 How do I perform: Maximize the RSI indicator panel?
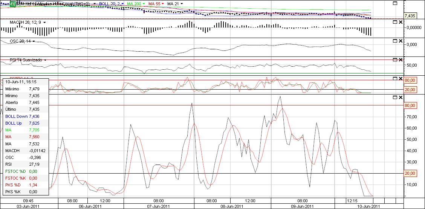click(x=395, y=59)
